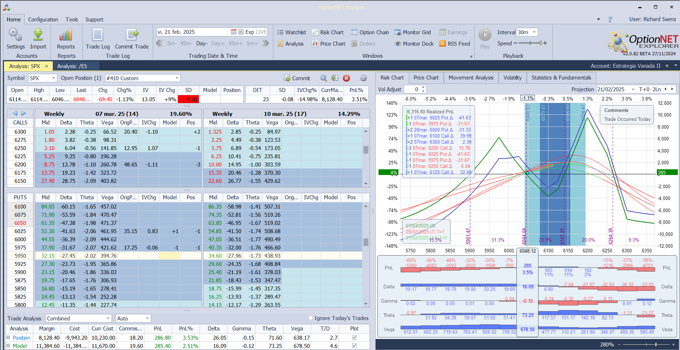The image size is (680, 350).
Task: Open the Reports chart icon
Action: pyautogui.click(x=66, y=35)
